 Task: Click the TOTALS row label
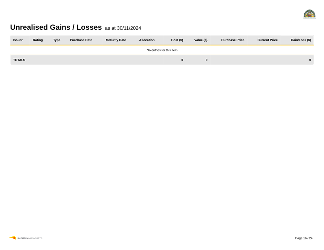tap(19, 60)
